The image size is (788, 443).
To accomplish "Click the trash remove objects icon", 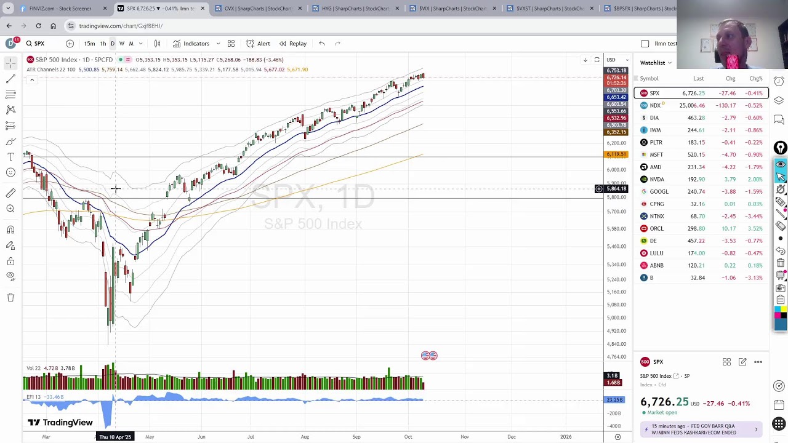I will (10, 297).
